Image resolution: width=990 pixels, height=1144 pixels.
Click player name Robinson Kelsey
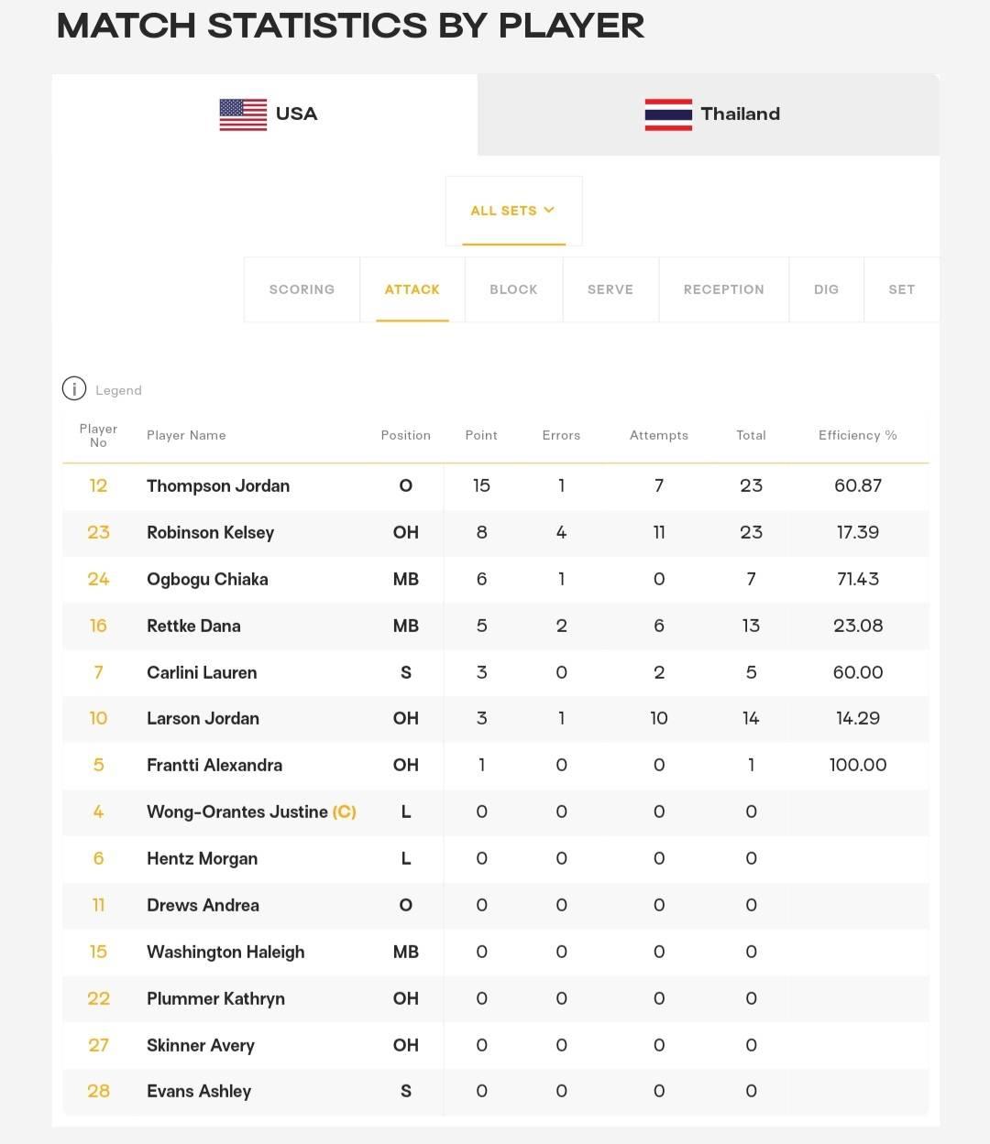[x=210, y=533]
